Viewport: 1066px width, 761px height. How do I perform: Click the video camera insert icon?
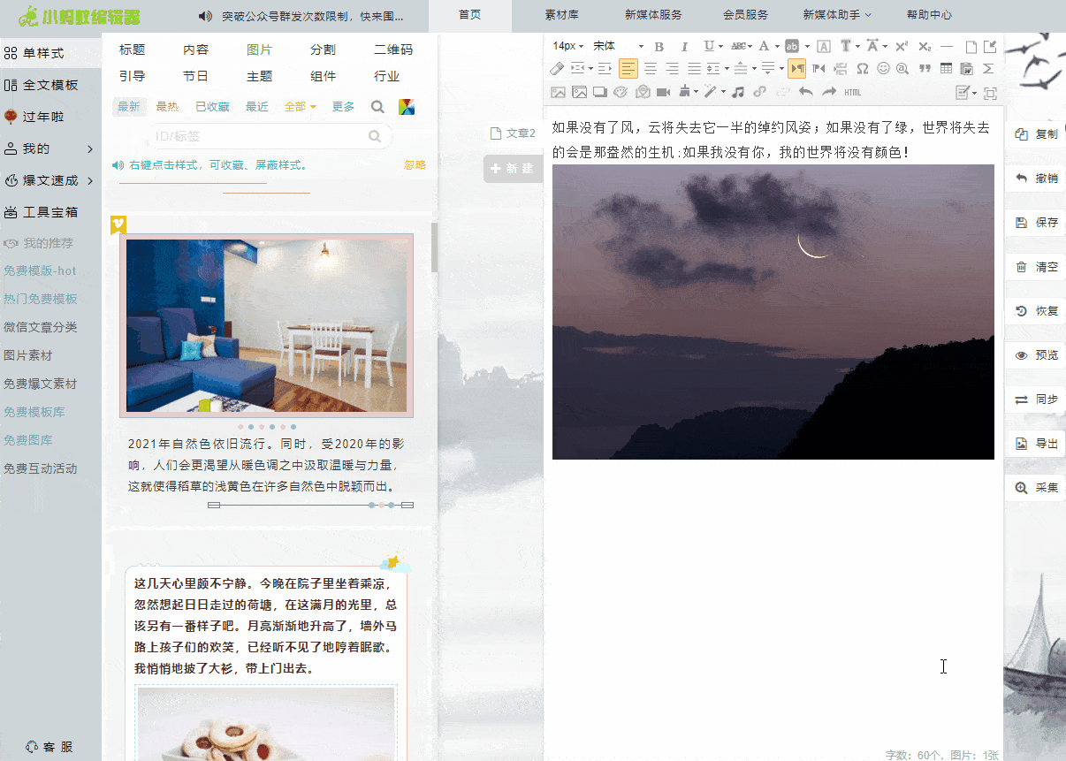pos(663,92)
